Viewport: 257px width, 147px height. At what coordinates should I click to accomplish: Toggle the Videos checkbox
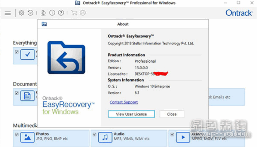coord(172,135)
